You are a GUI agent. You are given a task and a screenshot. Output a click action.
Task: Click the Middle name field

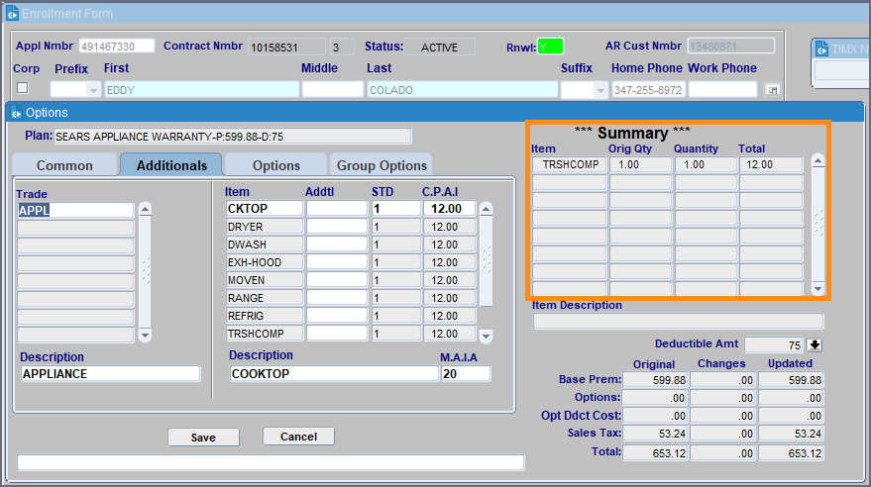[332, 89]
